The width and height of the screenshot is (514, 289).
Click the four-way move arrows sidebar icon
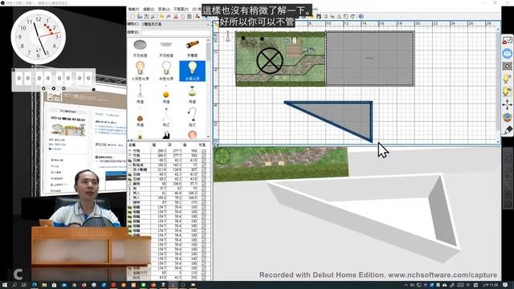point(507,105)
